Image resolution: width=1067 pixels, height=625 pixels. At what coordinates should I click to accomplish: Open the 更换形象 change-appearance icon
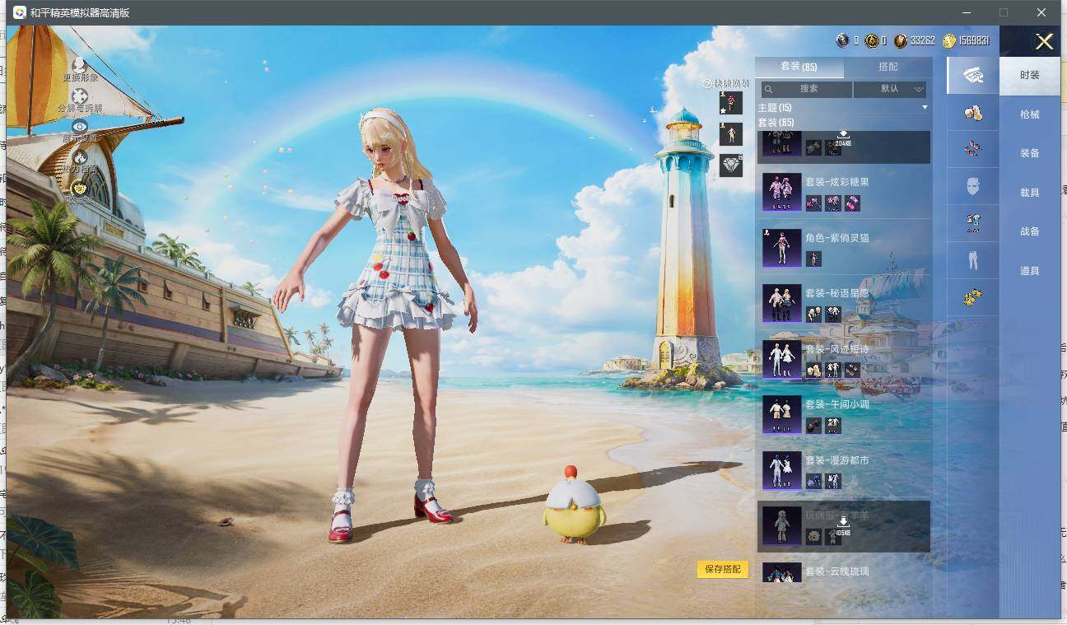coord(80,64)
